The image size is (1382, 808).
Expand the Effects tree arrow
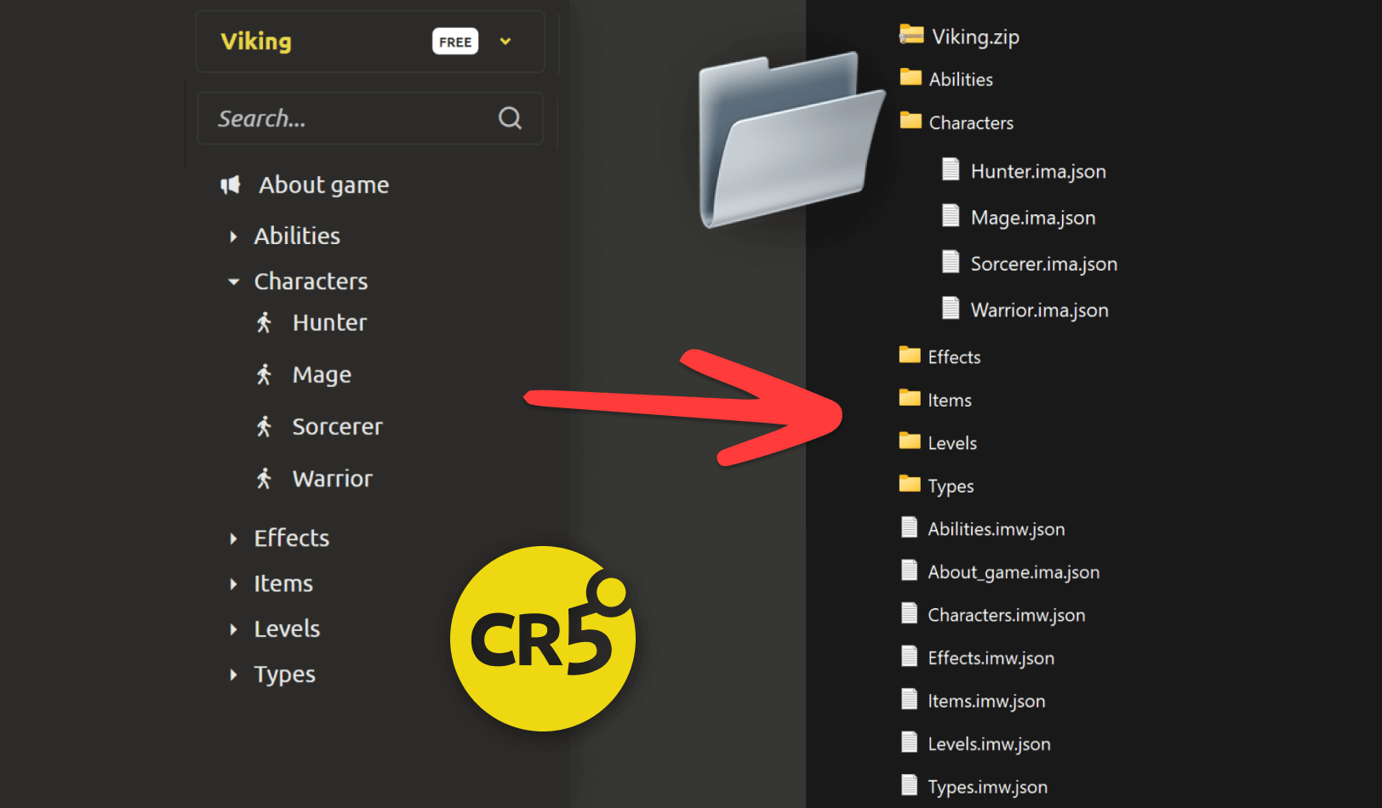coord(233,538)
